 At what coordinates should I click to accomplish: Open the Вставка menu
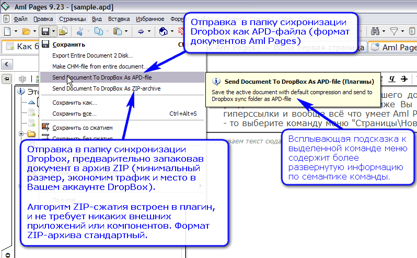tap(119, 19)
